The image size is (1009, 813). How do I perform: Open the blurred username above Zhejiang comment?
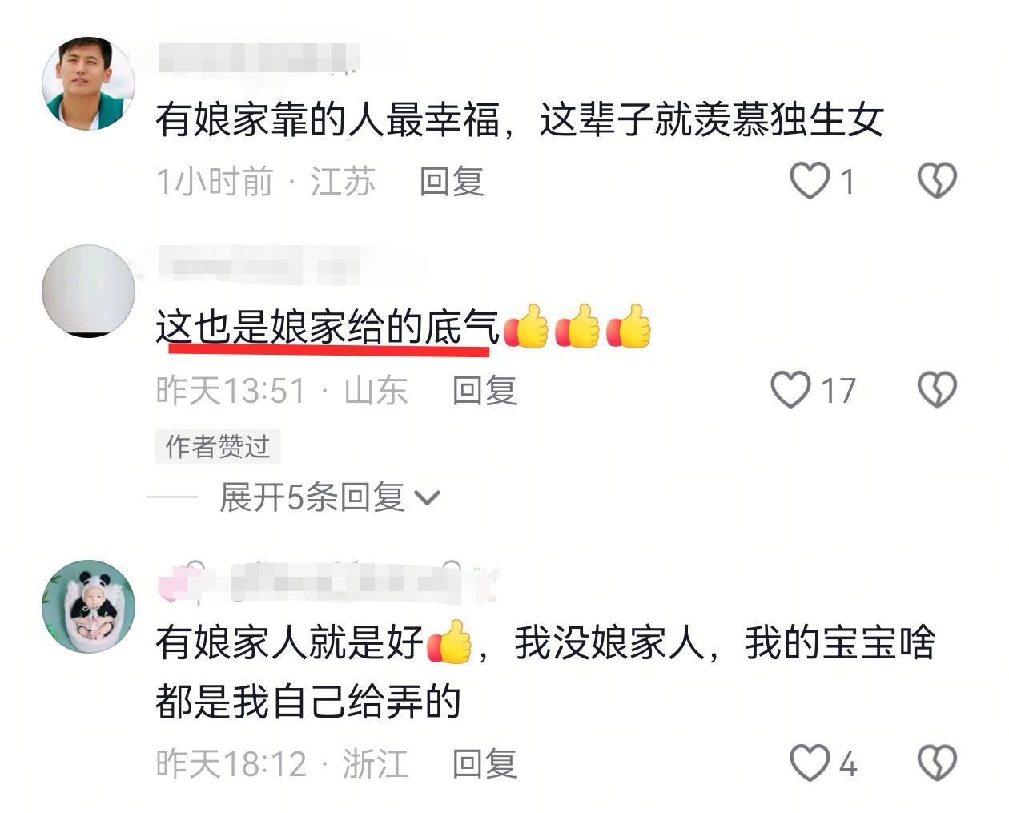pyautogui.click(x=328, y=582)
